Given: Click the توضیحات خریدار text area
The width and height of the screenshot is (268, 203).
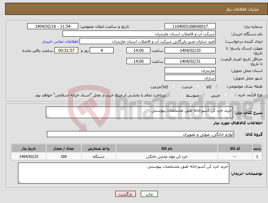Looking at the screenshot, I should click(123, 173).
